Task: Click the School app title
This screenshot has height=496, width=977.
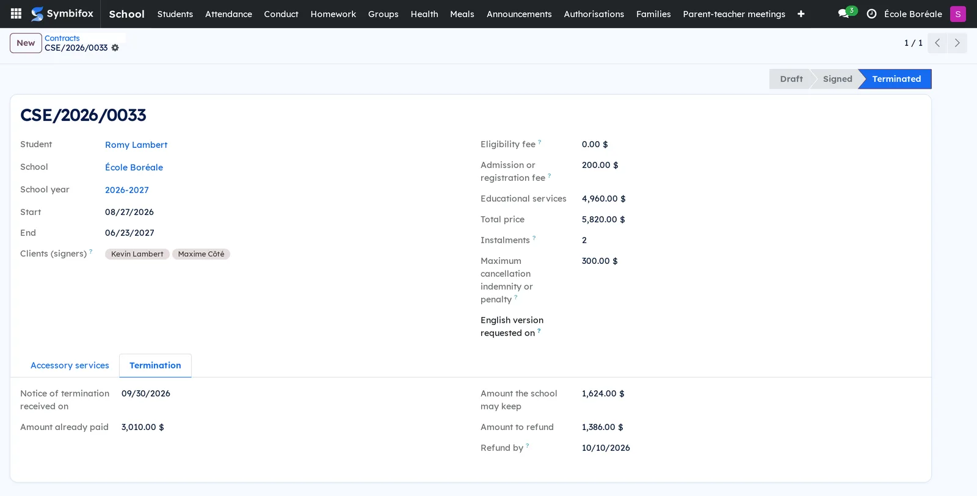Action: coord(126,13)
